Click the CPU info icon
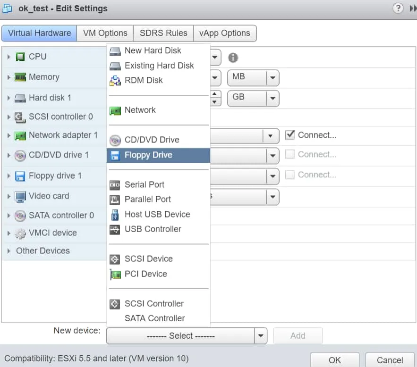 pos(233,58)
